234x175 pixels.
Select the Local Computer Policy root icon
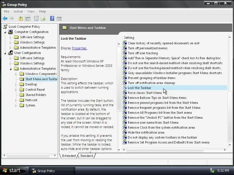point(5,27)
